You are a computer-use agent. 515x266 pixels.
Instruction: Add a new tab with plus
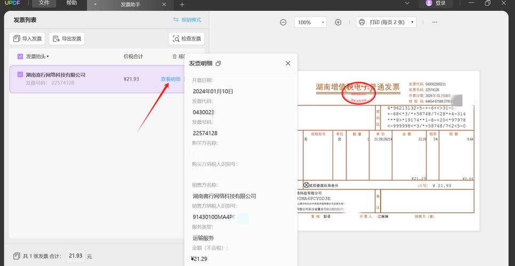pos(183,5)
